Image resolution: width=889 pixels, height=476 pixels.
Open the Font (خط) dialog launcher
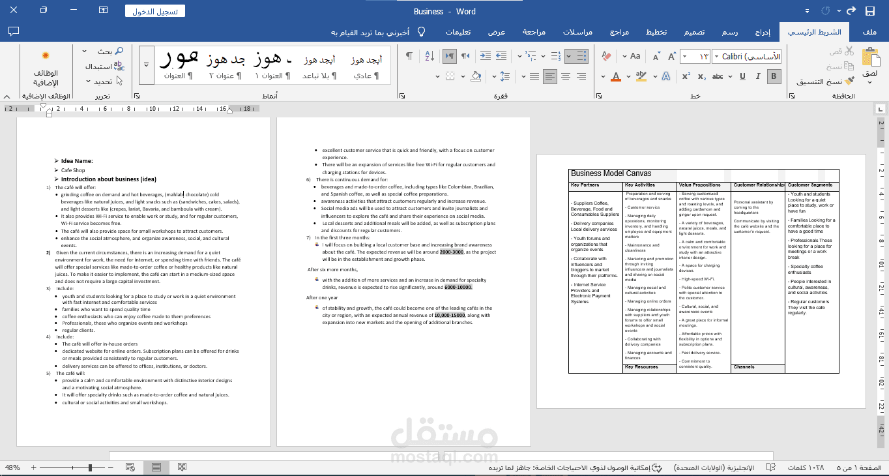598,96
